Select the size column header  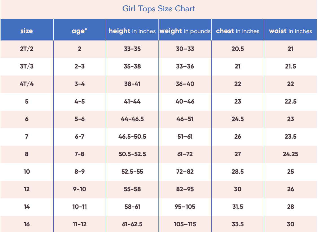(27, 31)
